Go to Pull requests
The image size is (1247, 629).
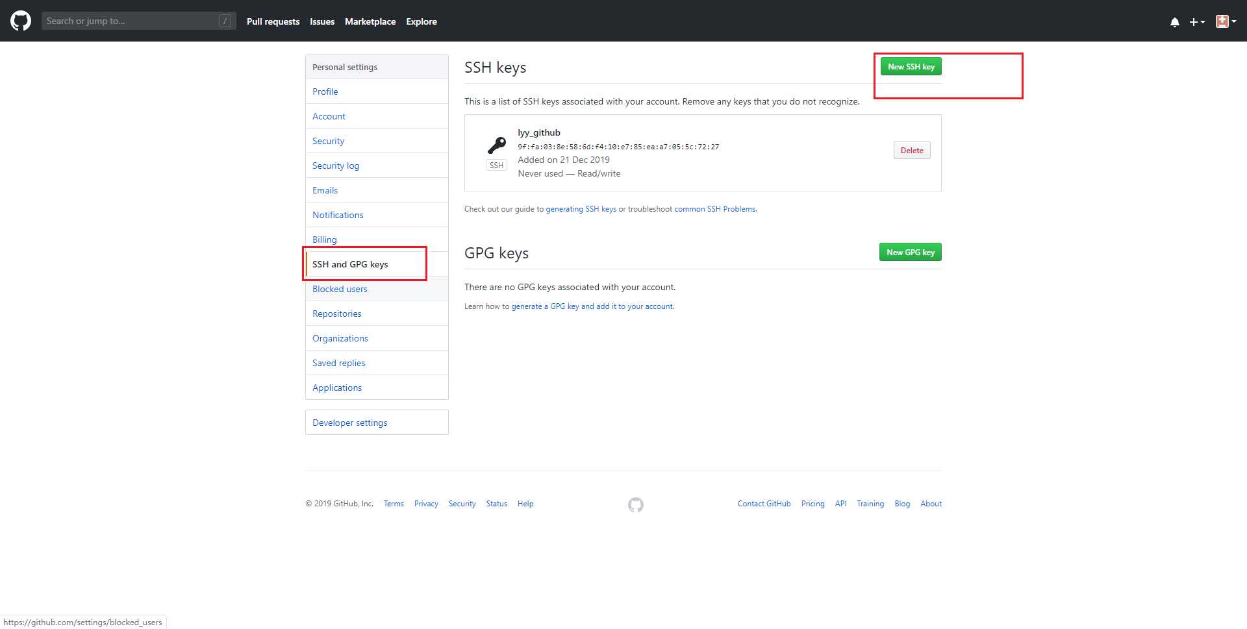click(x=273, y=21)
